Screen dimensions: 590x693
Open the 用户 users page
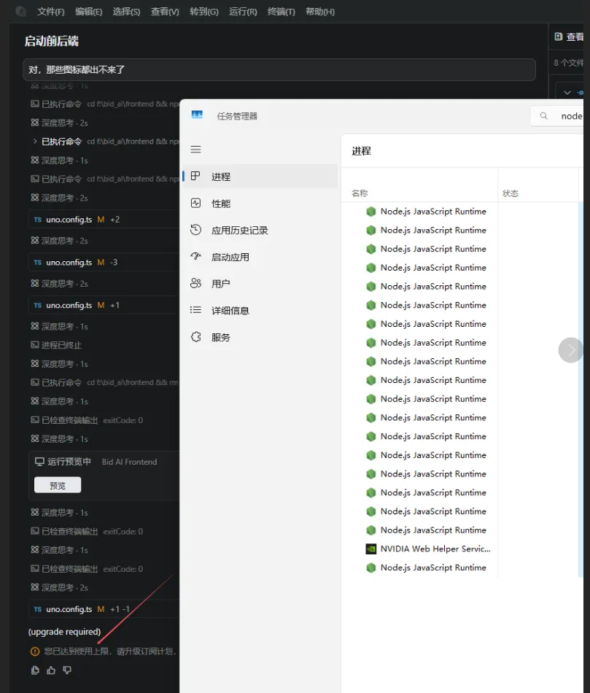220,284
